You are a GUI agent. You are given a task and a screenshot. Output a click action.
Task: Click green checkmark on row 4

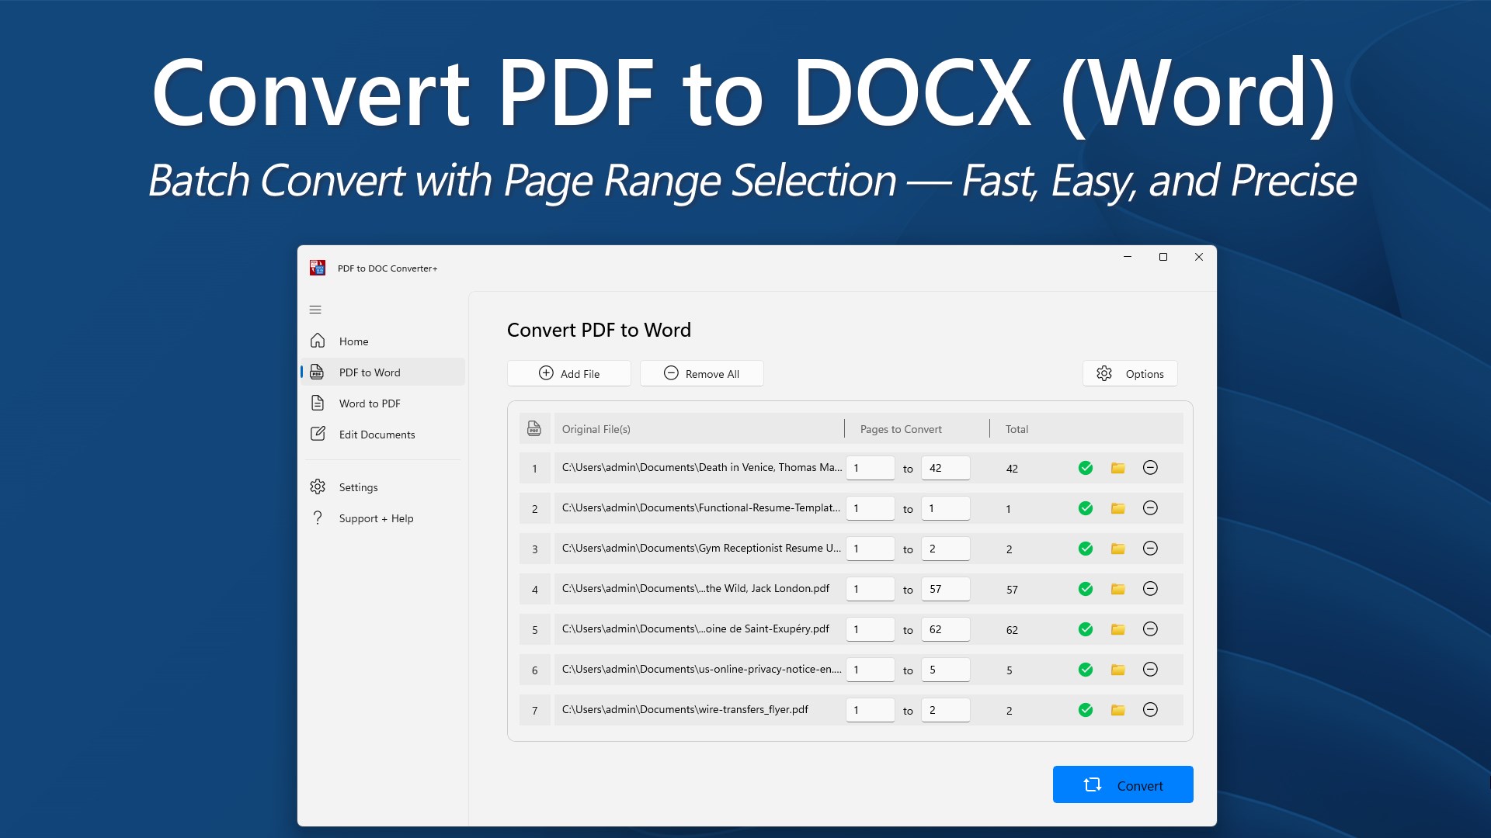1086,589
